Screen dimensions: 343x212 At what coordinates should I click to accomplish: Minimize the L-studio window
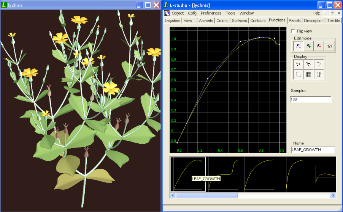[x=321, y=5]
